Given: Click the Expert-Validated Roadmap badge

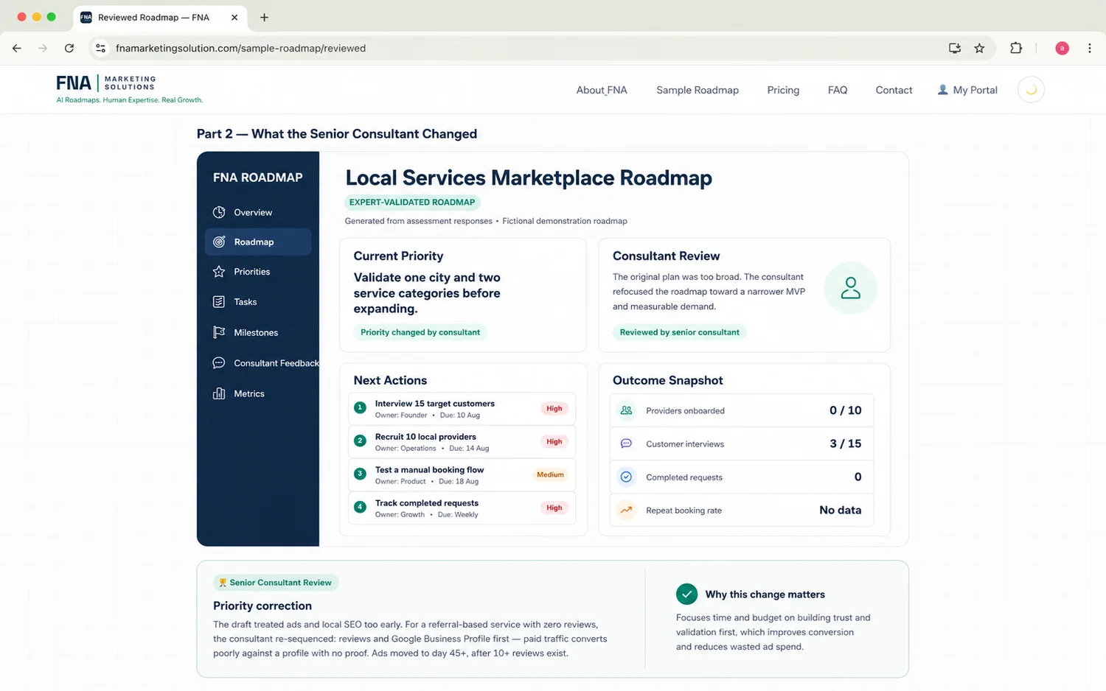Looking at the screenshot, I should tap(412, 202).
